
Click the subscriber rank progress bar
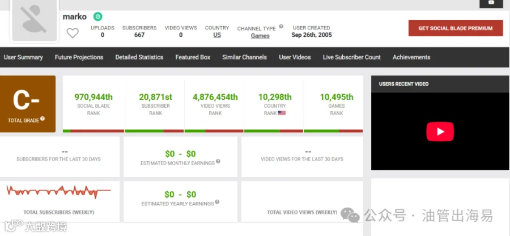click(155, 131)
